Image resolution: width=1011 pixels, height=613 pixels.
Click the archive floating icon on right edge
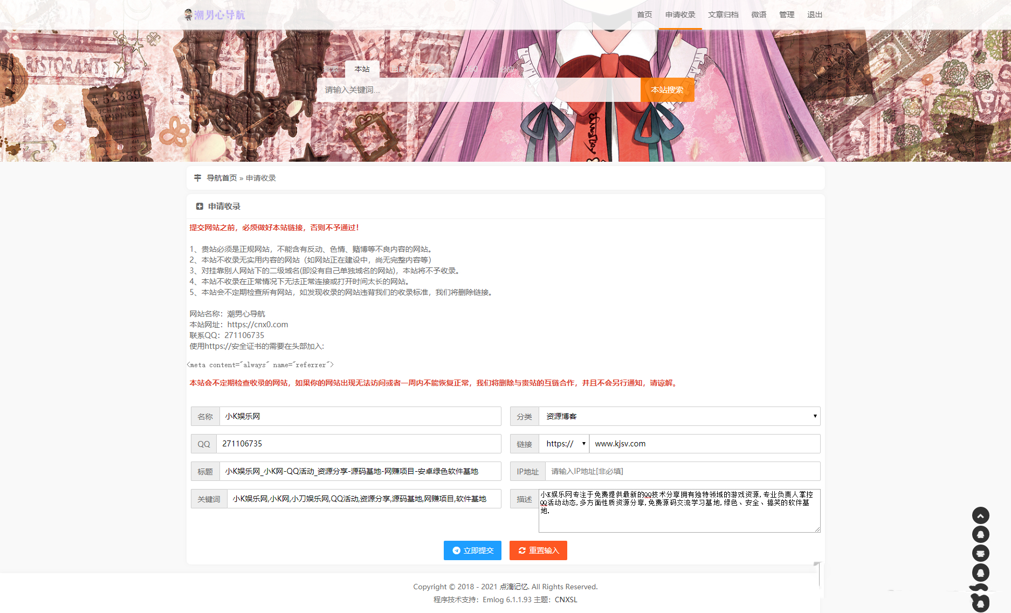(x=980, y=553)
